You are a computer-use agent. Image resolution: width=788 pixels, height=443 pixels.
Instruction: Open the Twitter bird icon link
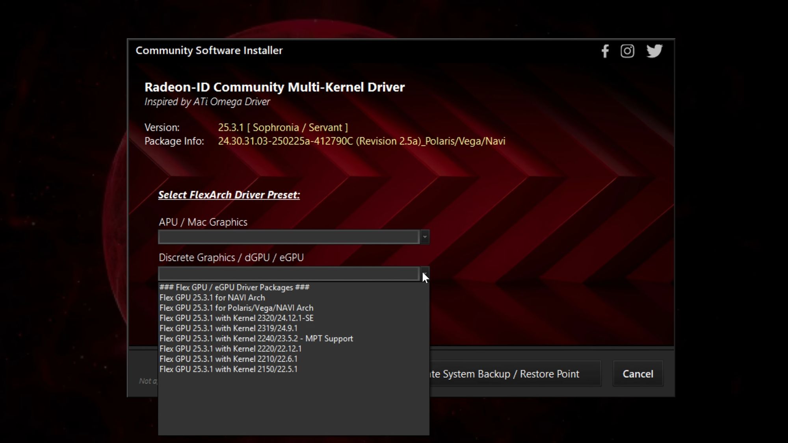[654, 51]
